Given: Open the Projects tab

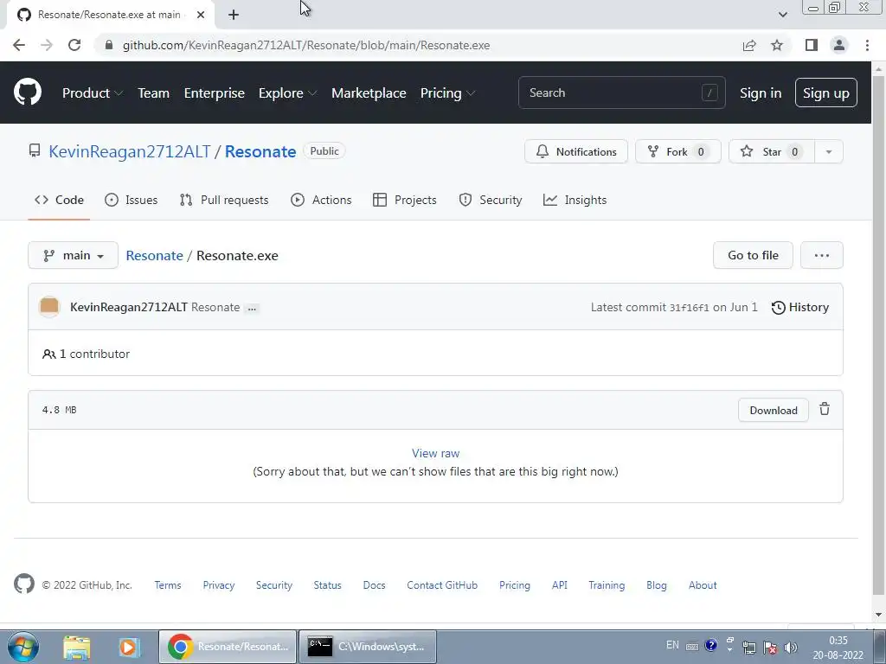Looking at the screenshot, I should [x=405, y=200].
